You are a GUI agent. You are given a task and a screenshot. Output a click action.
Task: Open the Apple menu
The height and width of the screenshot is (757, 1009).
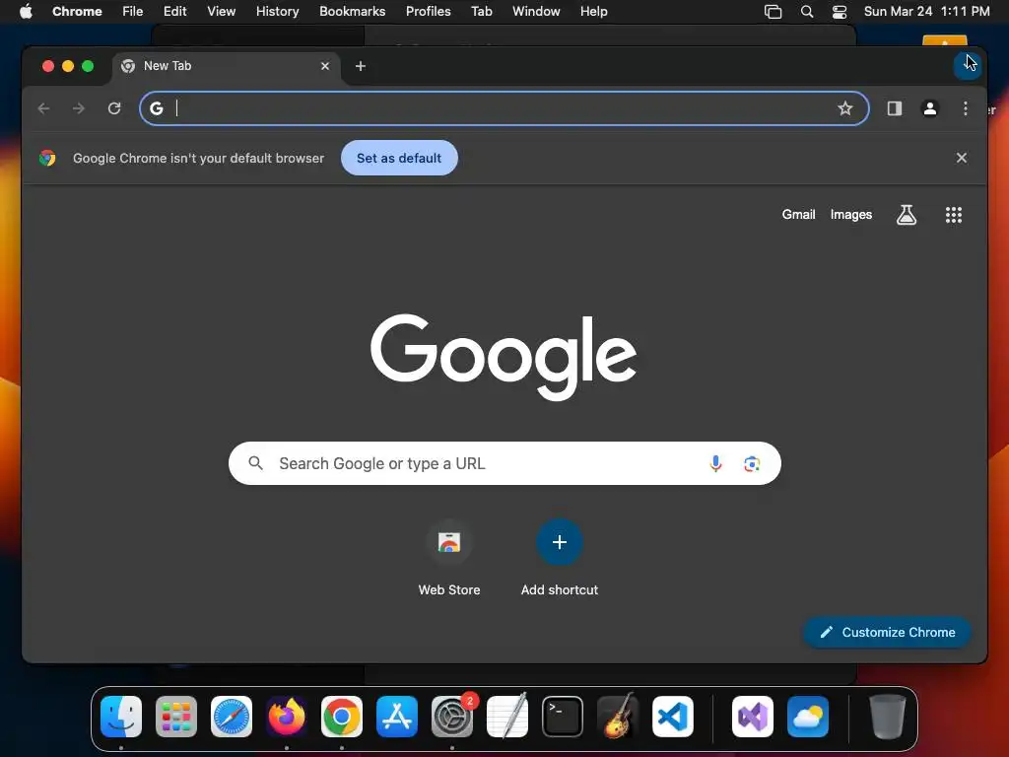coord(26,11)
